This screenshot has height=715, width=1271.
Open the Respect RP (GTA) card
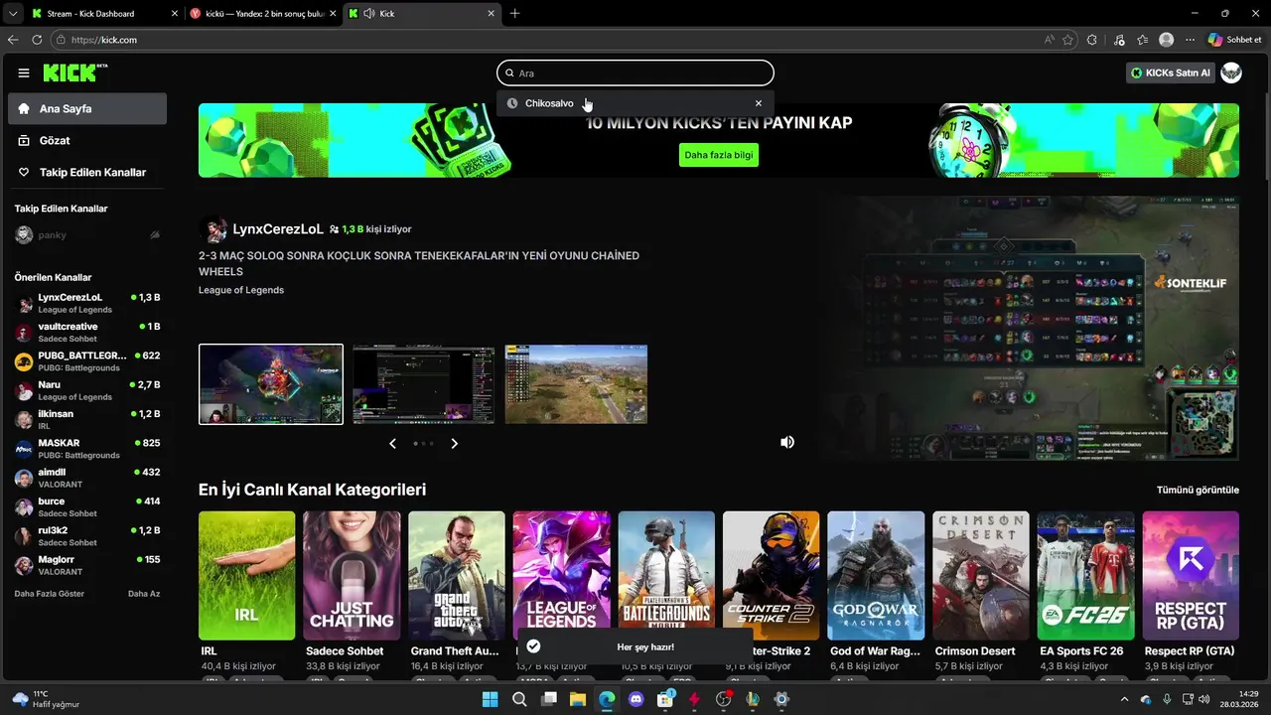1192,576
